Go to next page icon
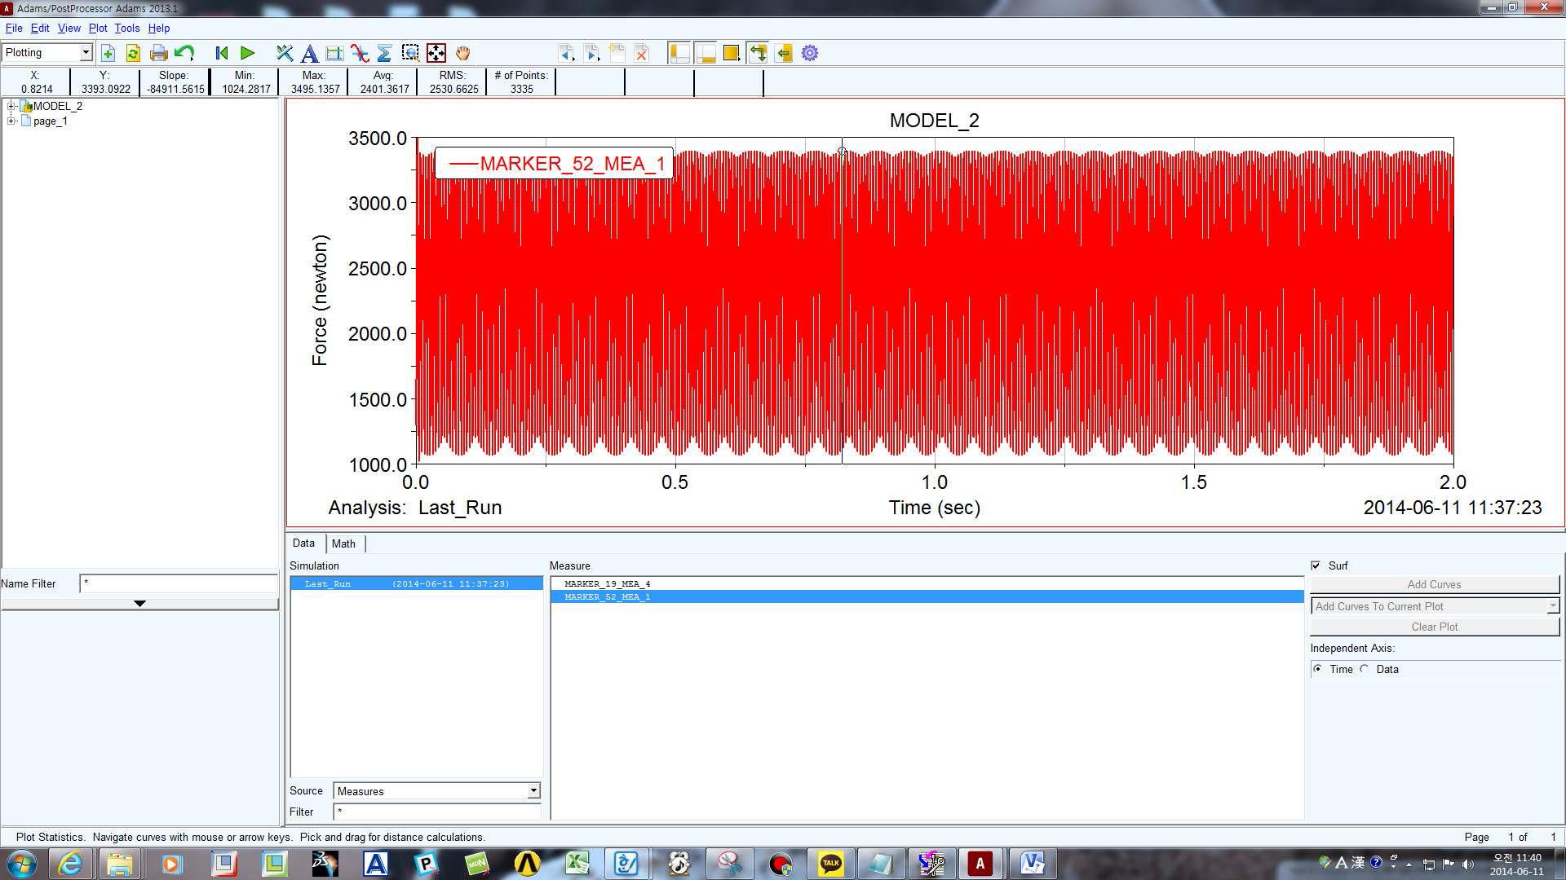The height and width of the screenshot is (880, 1566). [592, 53]
